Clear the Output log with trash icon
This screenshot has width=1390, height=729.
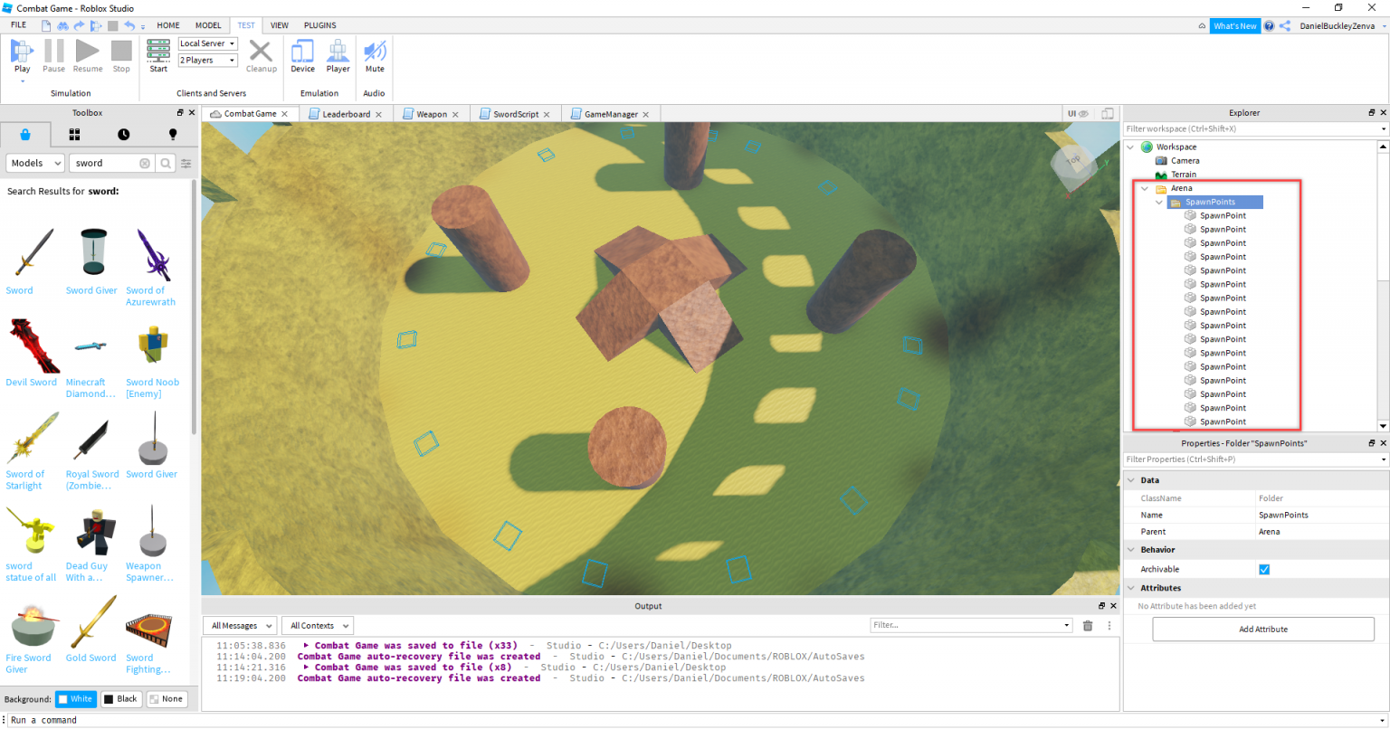click(x=1087, y=625)
